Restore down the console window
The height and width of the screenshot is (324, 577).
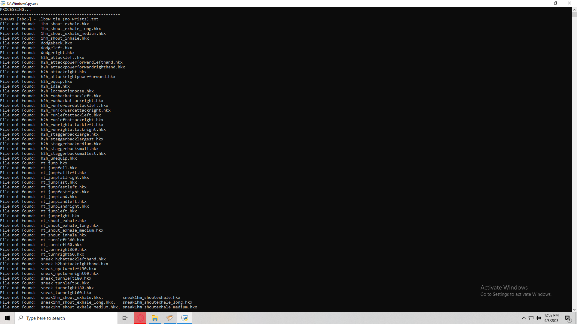point(556,3)
